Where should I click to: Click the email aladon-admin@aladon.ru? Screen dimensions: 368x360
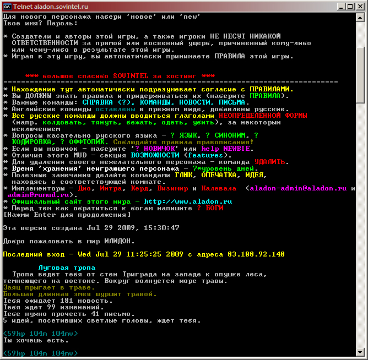298,188
